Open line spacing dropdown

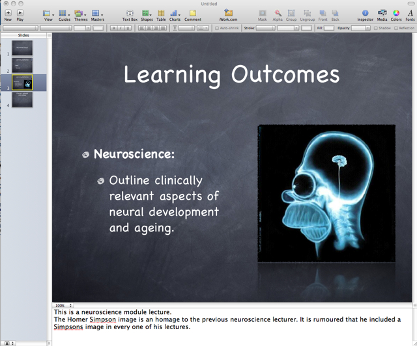click(186, 28)
